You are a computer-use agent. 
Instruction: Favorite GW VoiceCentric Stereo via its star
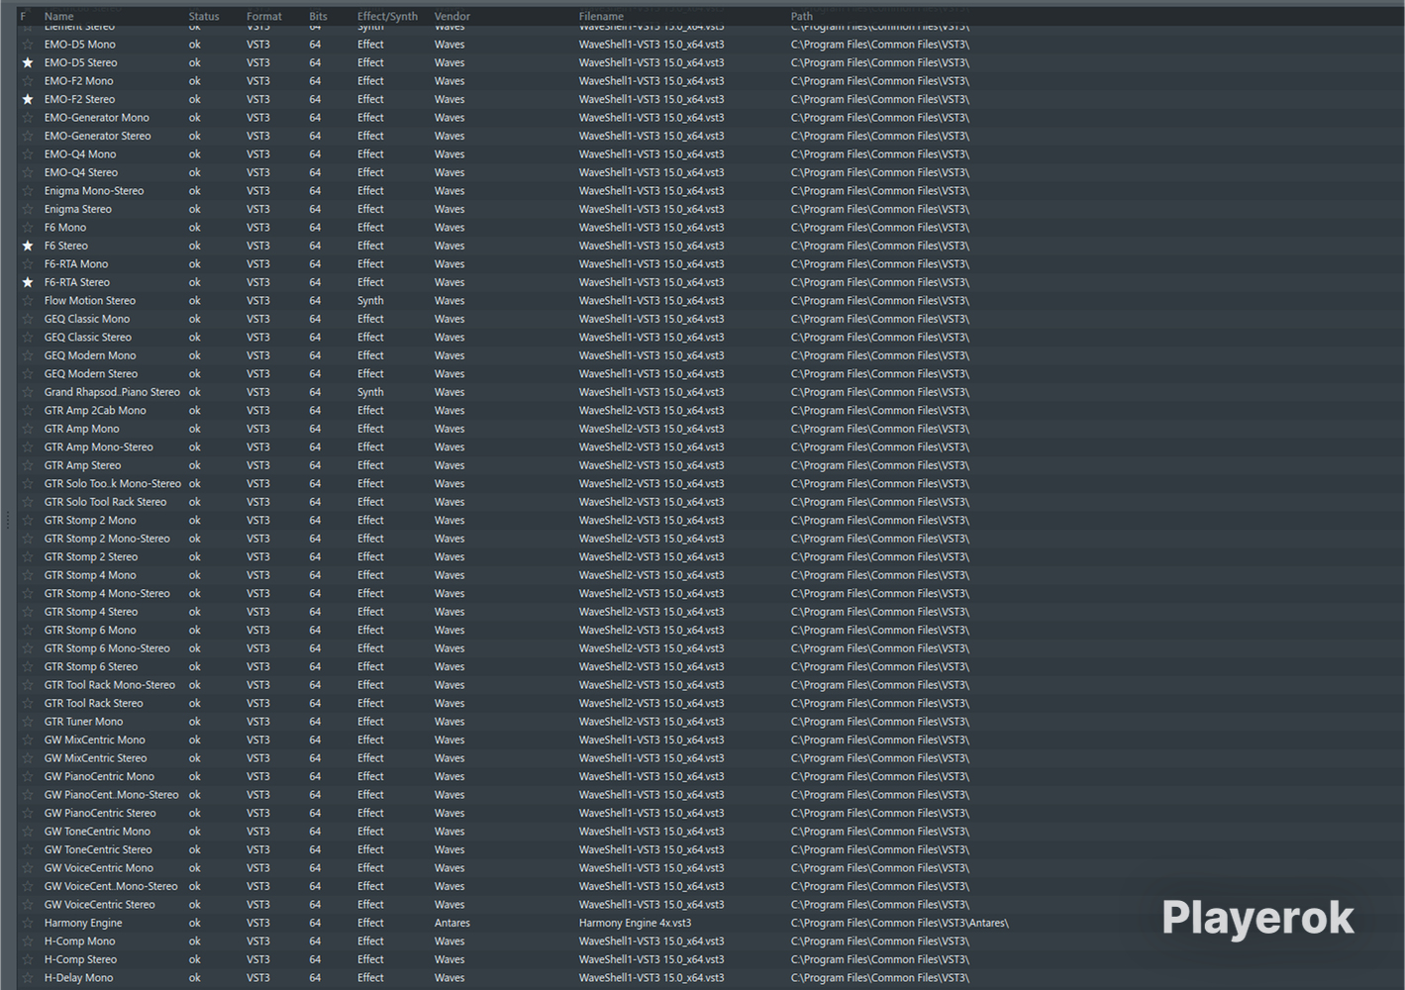28,905
